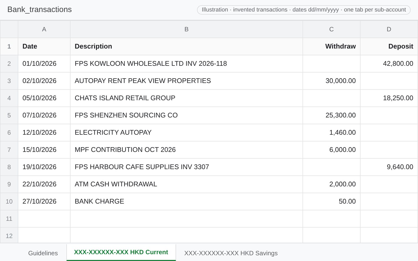The image size is (418, 261).
Task: Select the date cell 22/10/2026
Action: pyautogui.click(x=44, y=184)
